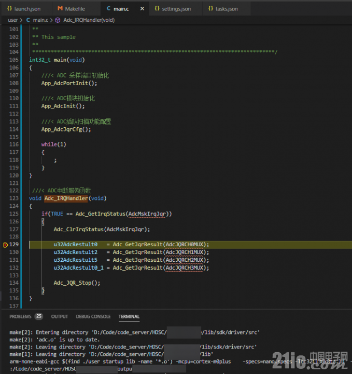Screen dimensions: 352x374
Task: Click the breadcrumb function cube icon
Action: pos(58,20)
